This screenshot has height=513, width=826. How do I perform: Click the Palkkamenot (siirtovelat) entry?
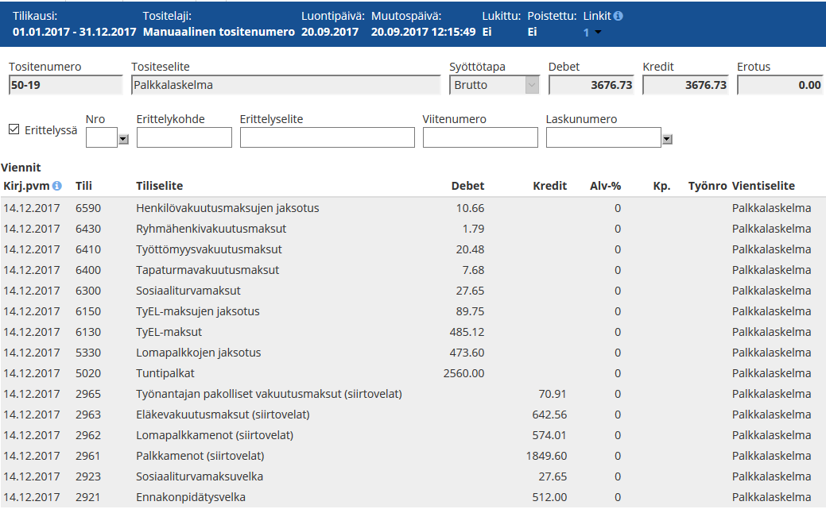[200, 456]
